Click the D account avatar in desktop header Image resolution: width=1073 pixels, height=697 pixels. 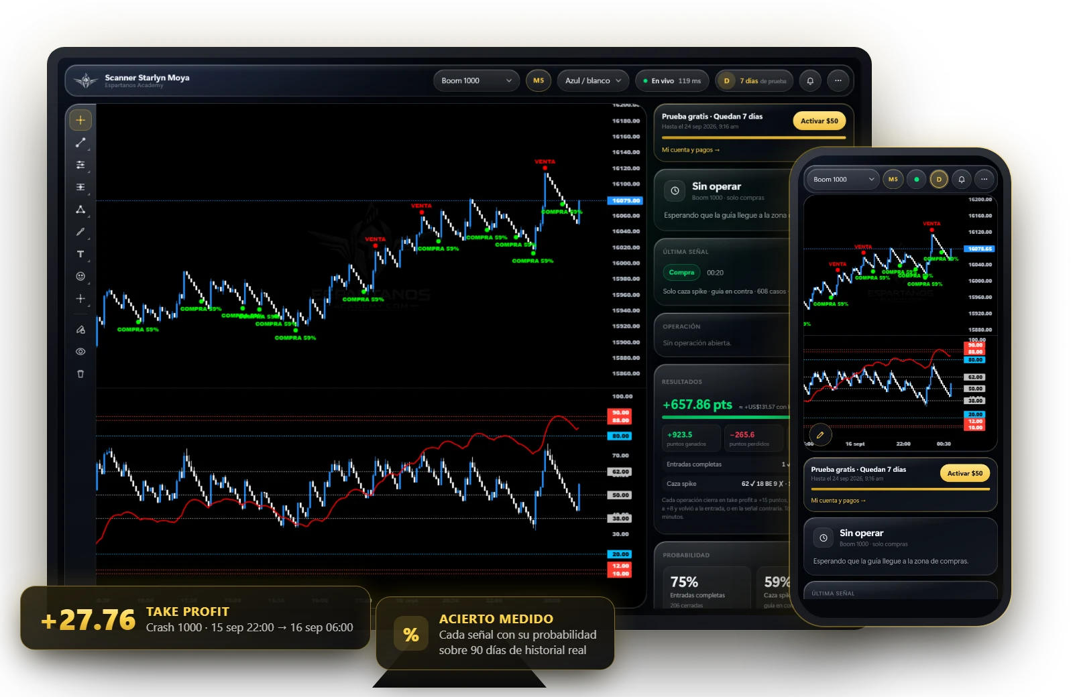(x=726, y=80)
